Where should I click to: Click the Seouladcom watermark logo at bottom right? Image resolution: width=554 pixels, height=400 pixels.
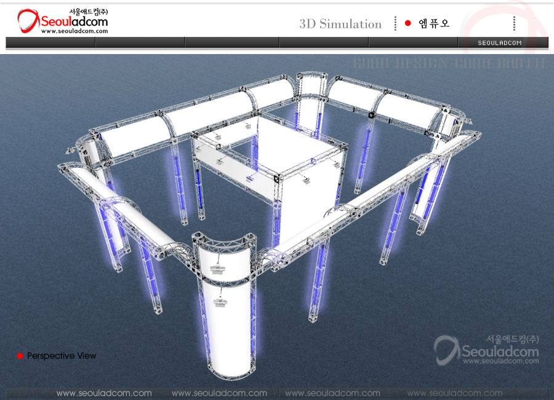click(x=486, y=351)
